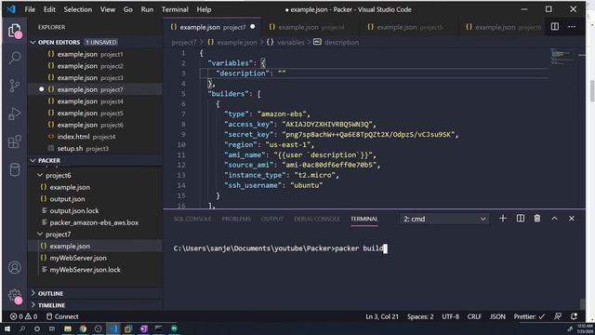Switch to the Debug Console tab

tap(316, 219)
